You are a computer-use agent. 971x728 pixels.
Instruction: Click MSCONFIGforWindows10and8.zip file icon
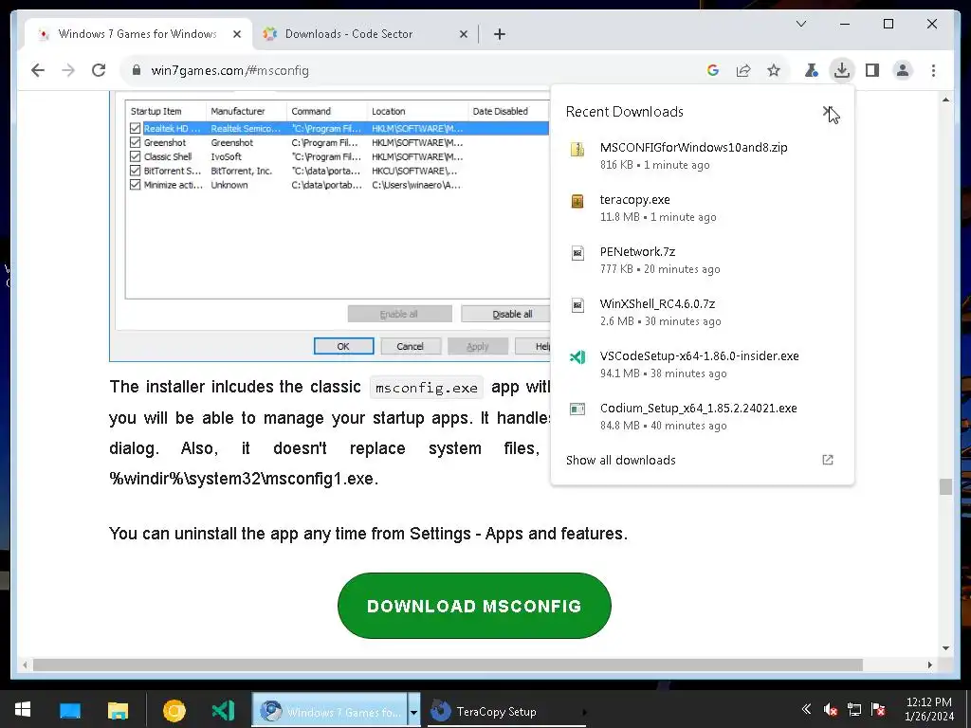click(x=577, y=150)
